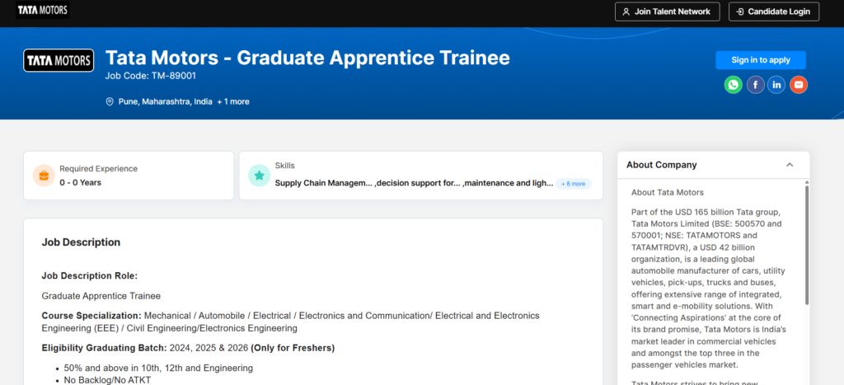
Task: Expand the '+ 8 more' skills badge
Action: (x=573, y=183)
